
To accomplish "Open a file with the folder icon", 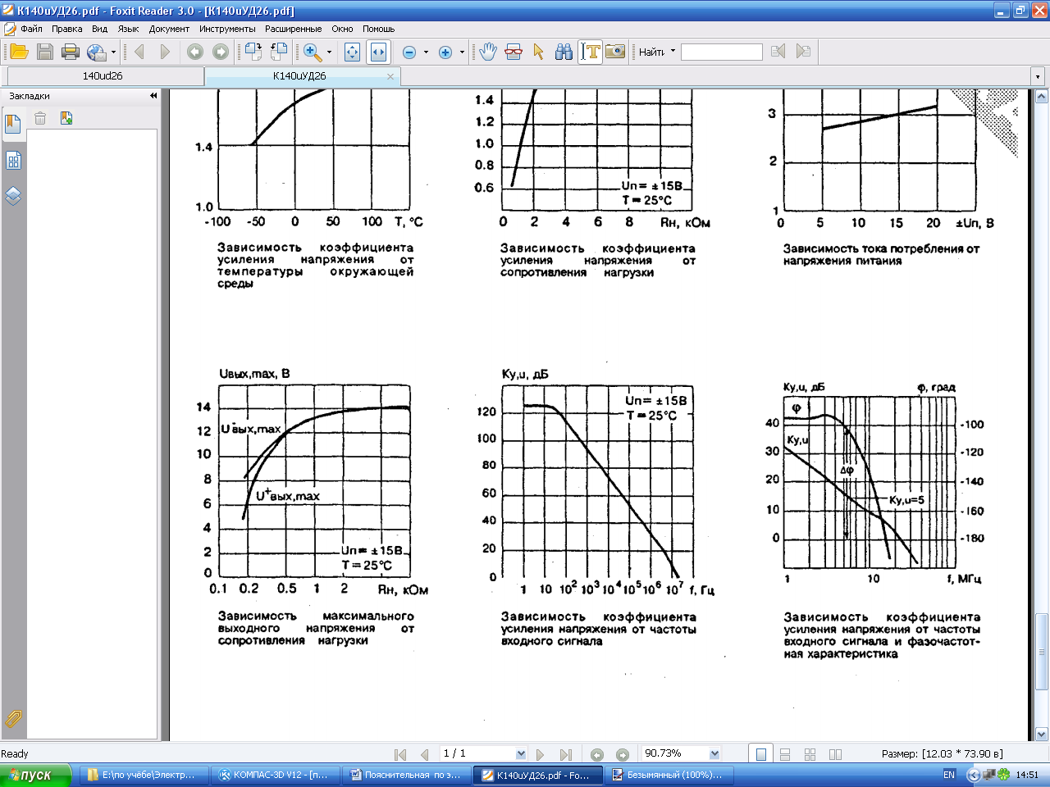I will pyautogui.click(x=19, y=52).
